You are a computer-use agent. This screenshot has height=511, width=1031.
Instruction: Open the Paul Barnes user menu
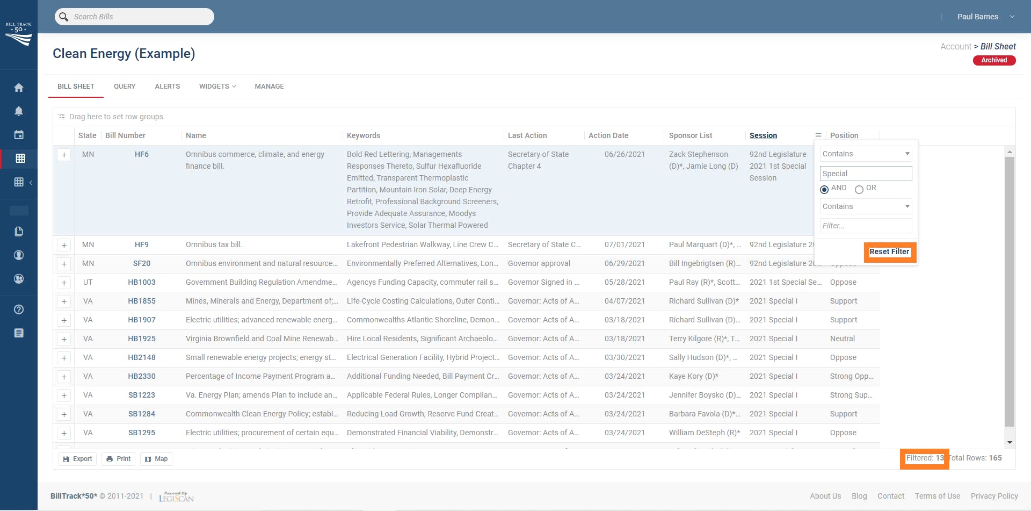[985, 17]
